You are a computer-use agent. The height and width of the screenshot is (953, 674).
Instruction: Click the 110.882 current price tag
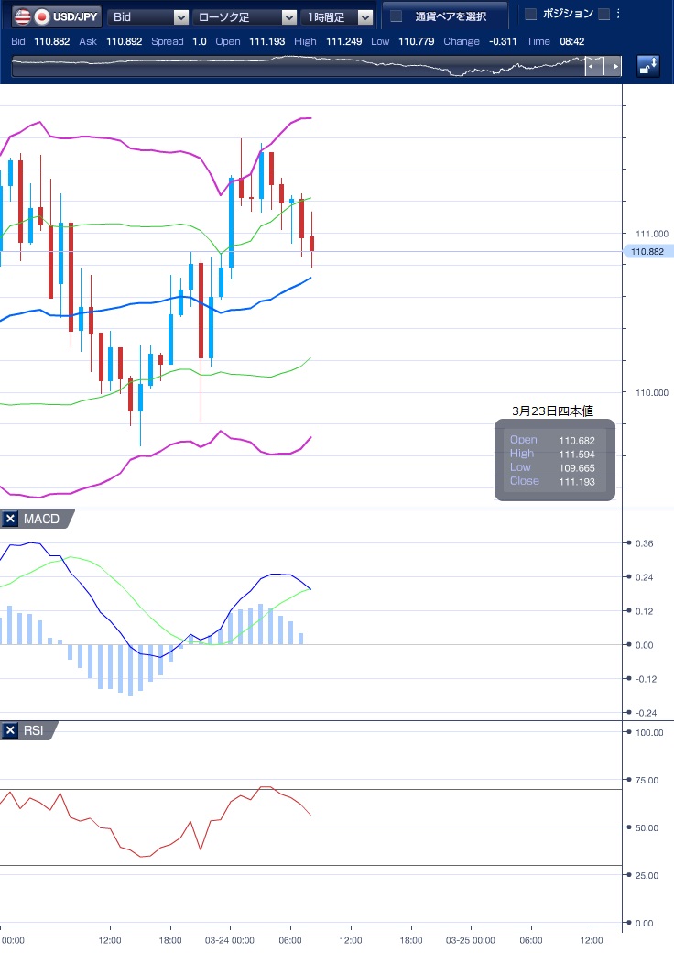coord(647,251)
